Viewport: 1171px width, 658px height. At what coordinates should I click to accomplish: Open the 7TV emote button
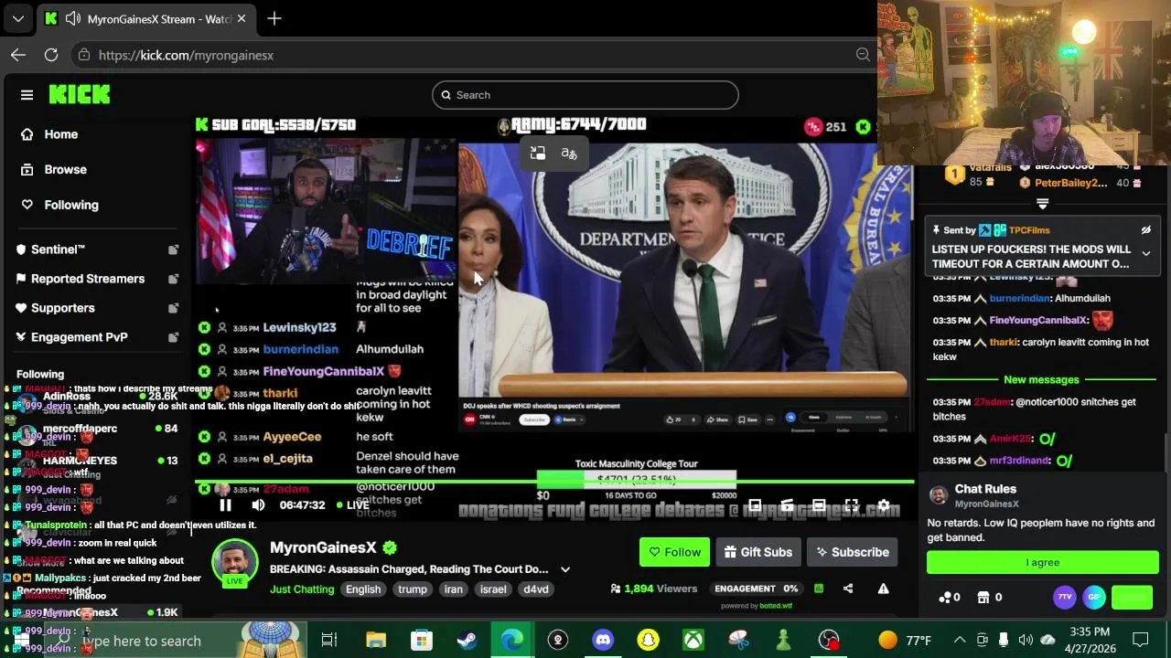coord(1065,597)
